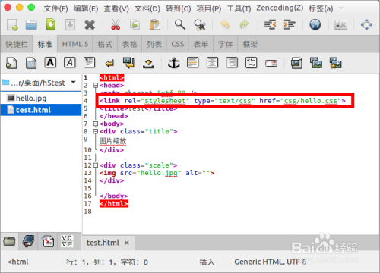
Task: Select hello.jpg in file browser
Action: (x=41, y=98)
